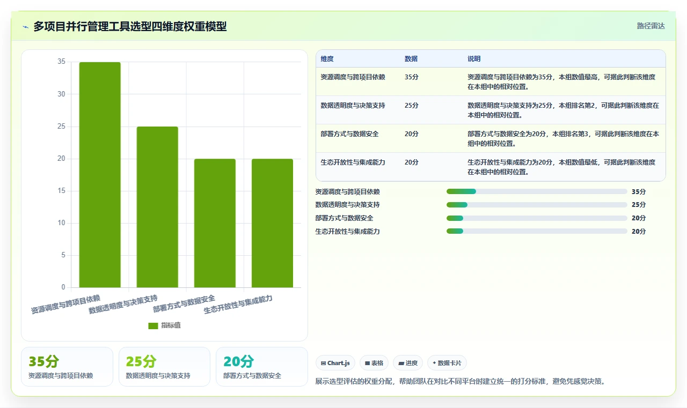Click the description mentioning 本组数值最高
Screen dimensions: 687x408
tap(561, 81)
